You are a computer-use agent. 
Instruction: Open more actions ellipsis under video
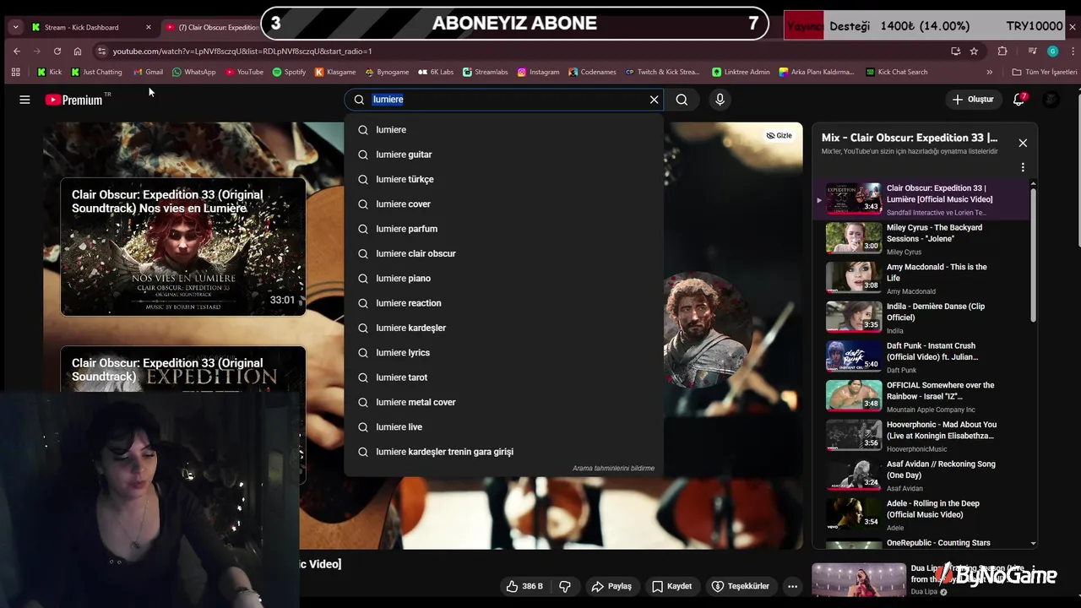(x=792, y=586)
